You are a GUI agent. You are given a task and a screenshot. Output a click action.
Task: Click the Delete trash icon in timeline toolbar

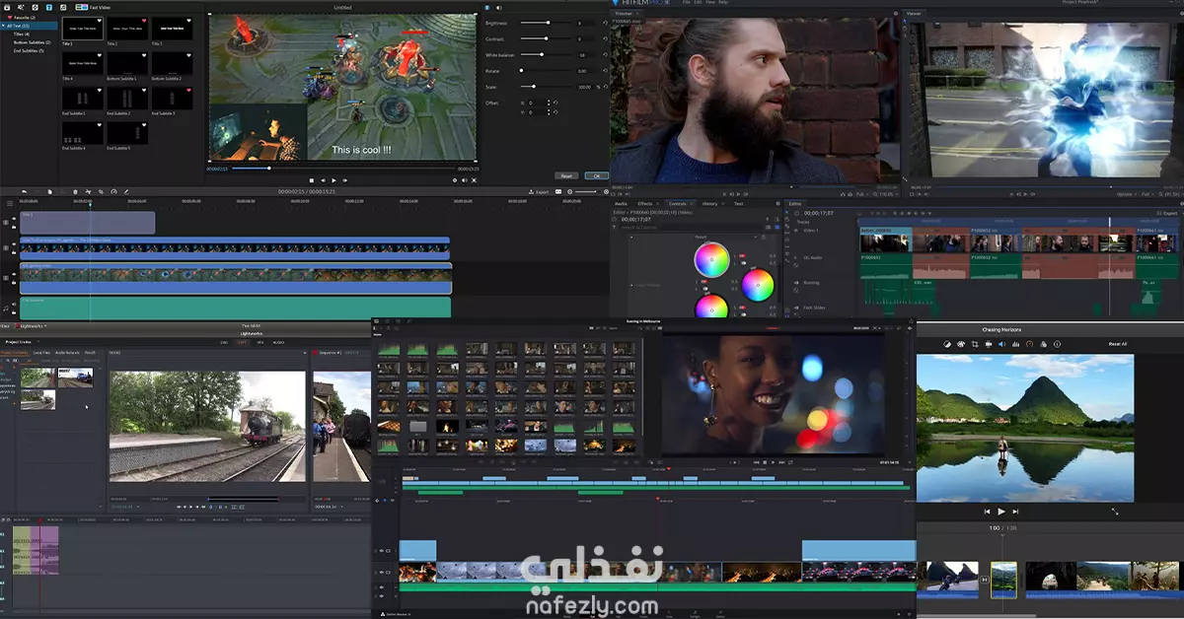pos(75,191)
